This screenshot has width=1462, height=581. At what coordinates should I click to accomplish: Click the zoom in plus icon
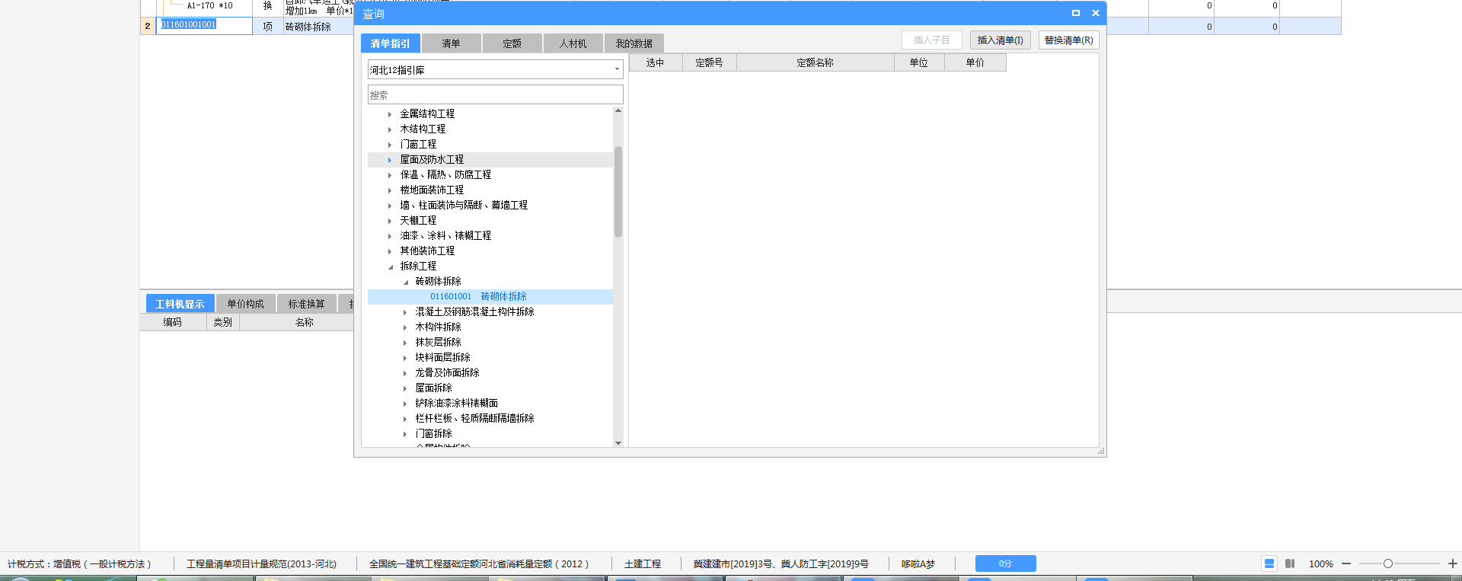tap(1453, 563)
